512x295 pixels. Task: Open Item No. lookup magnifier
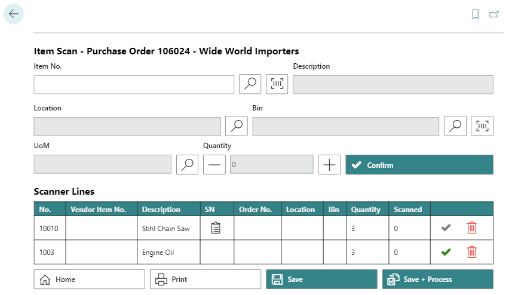click(250, 84)
